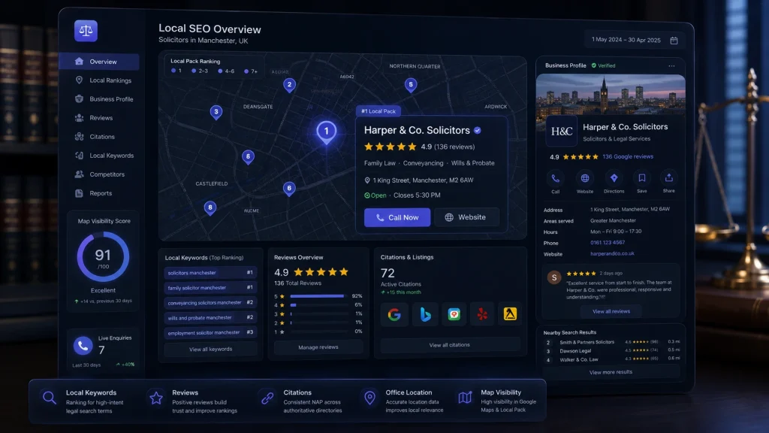Click the Save bookmark icon
Screen dimensions: 769x433
[x=641, y=177]
